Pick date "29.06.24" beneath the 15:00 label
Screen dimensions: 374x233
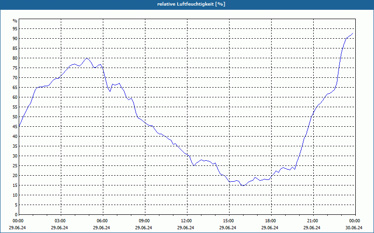[228, 228]
